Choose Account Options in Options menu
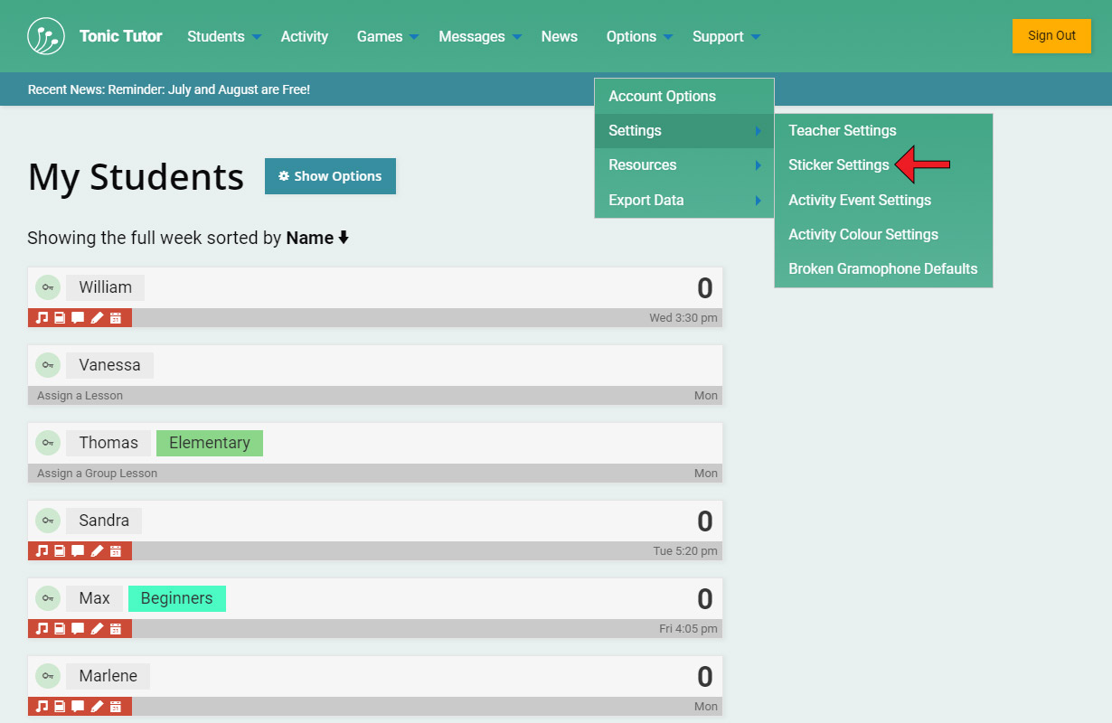The image size is (1112, 723). point(662,97)
